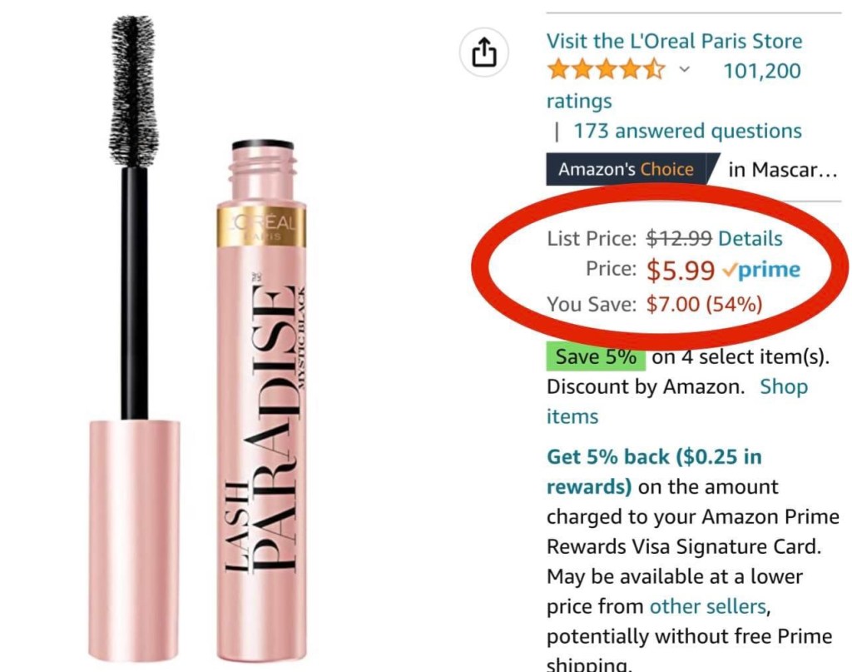Viewport: 852px width, 672px height.
Task: Expand the ratings breakdown chevron
Action: [684, 71]
